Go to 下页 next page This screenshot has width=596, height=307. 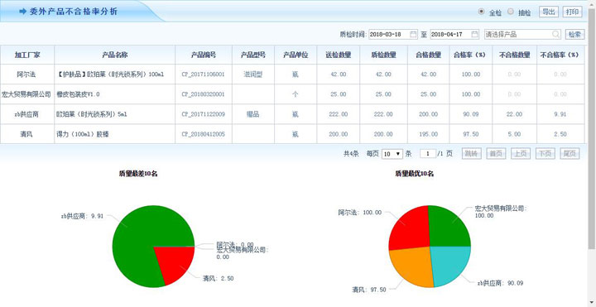pos(546,154)
